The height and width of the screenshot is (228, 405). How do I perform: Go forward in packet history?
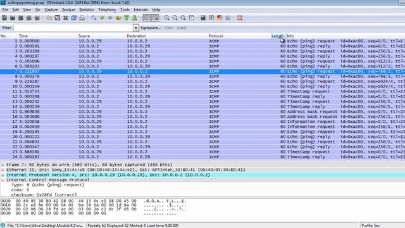110,18
